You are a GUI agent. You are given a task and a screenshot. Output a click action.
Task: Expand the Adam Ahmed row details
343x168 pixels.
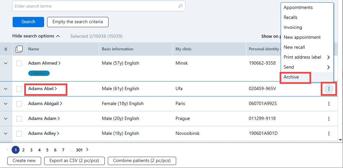coord(6,63)
